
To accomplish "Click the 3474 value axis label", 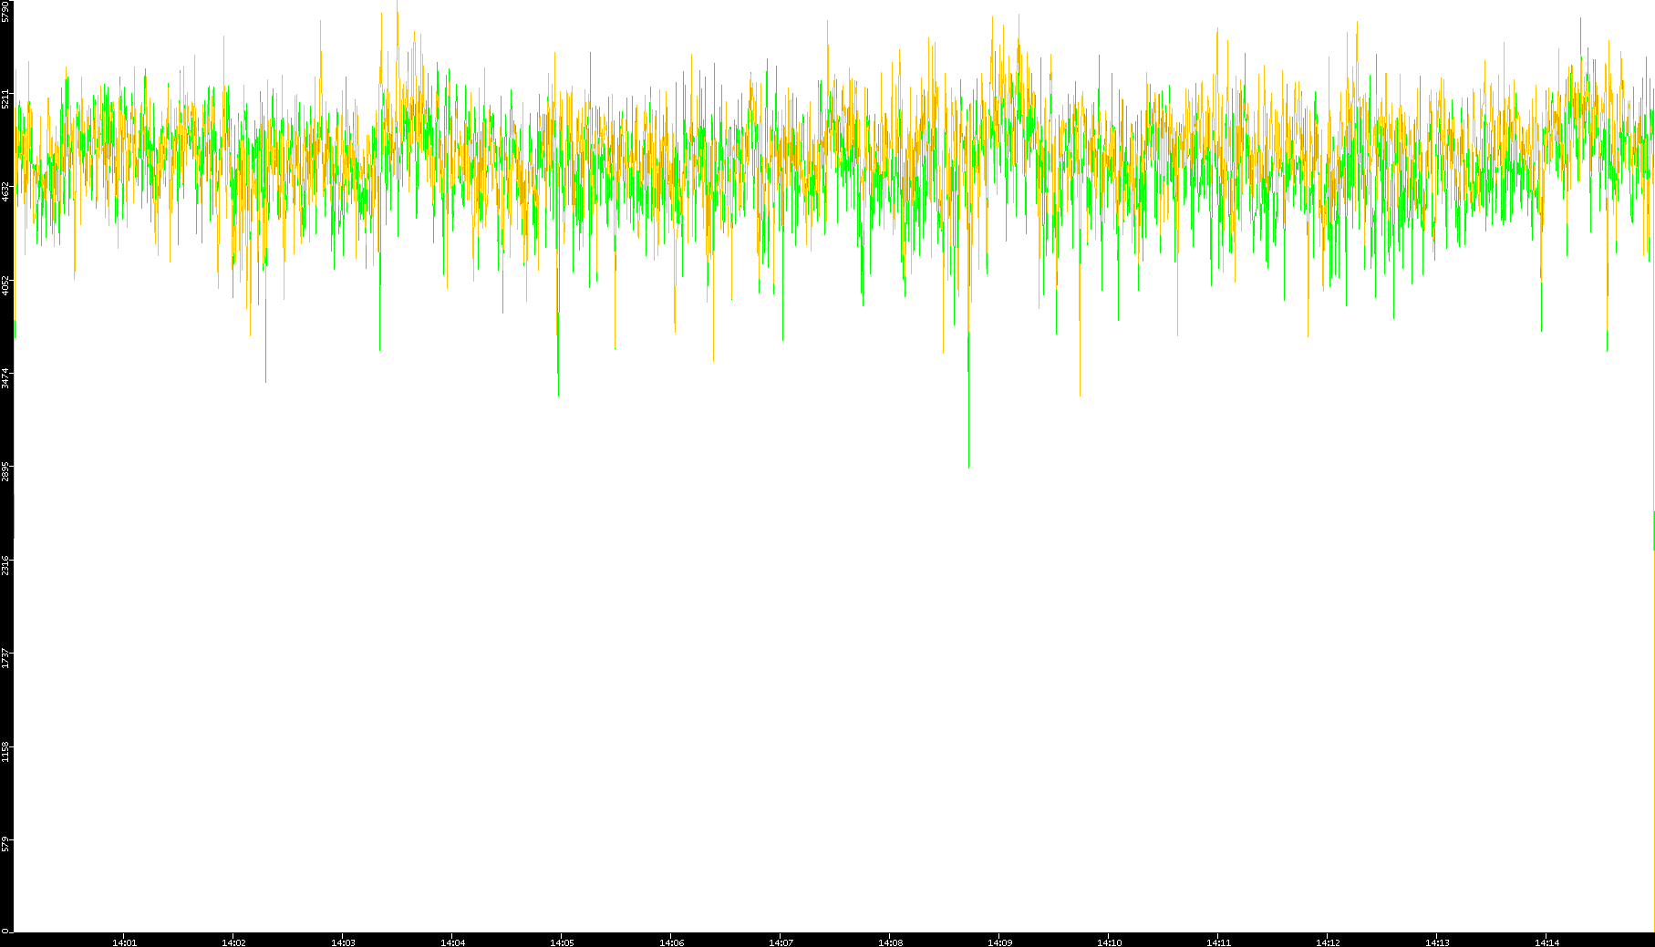I will [x=5, y=378].
